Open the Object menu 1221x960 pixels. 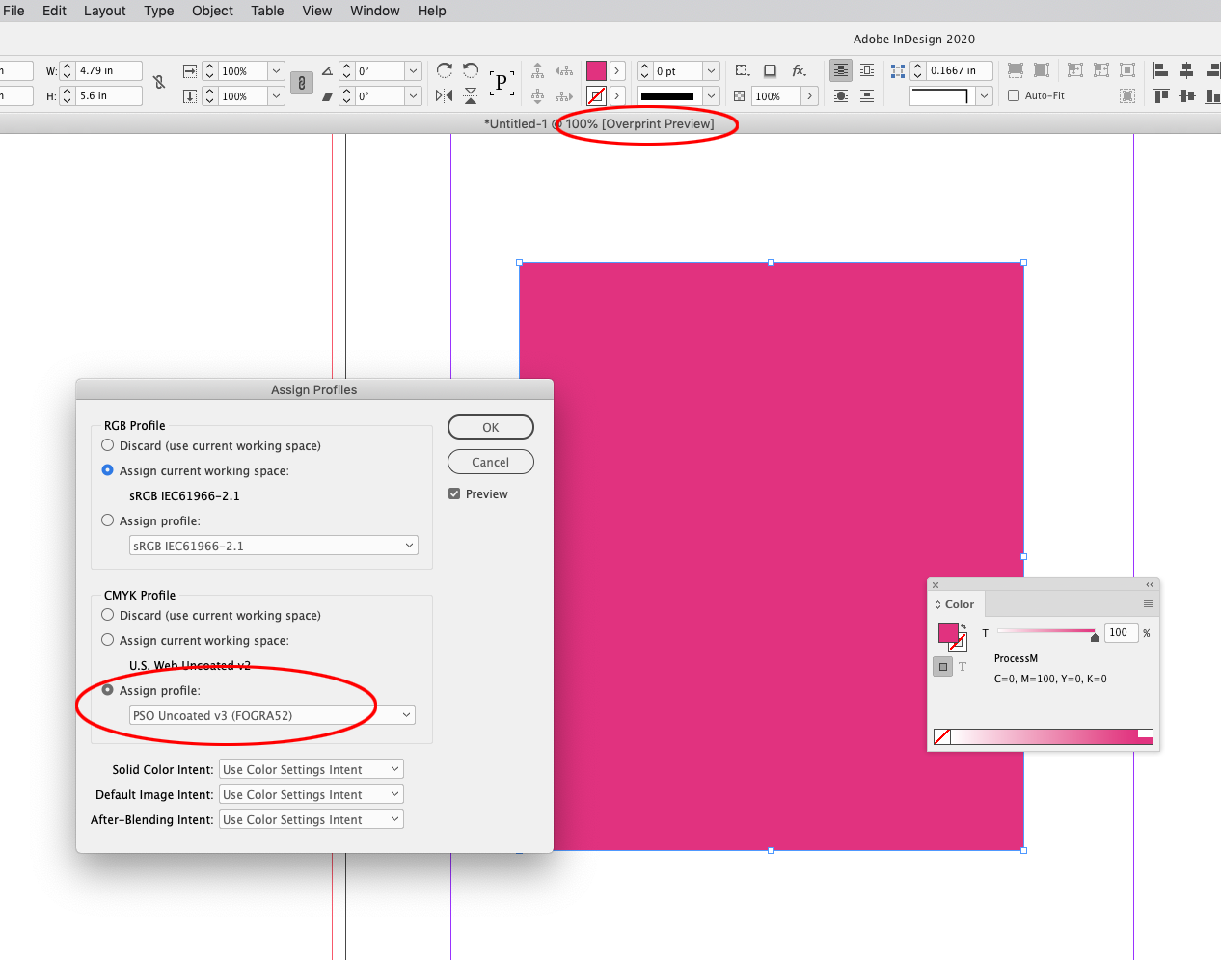[x=211, y=11]
